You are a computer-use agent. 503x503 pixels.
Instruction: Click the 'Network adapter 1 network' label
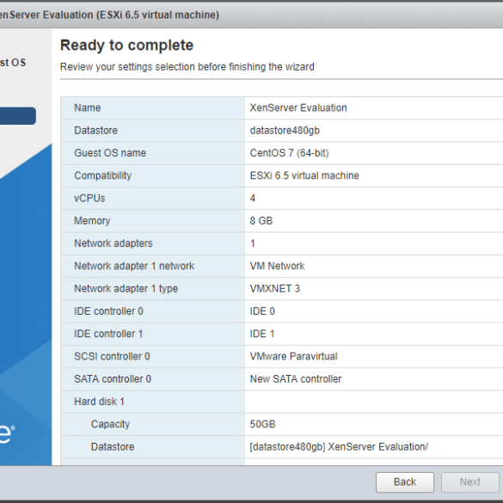[x=134, y=266]
